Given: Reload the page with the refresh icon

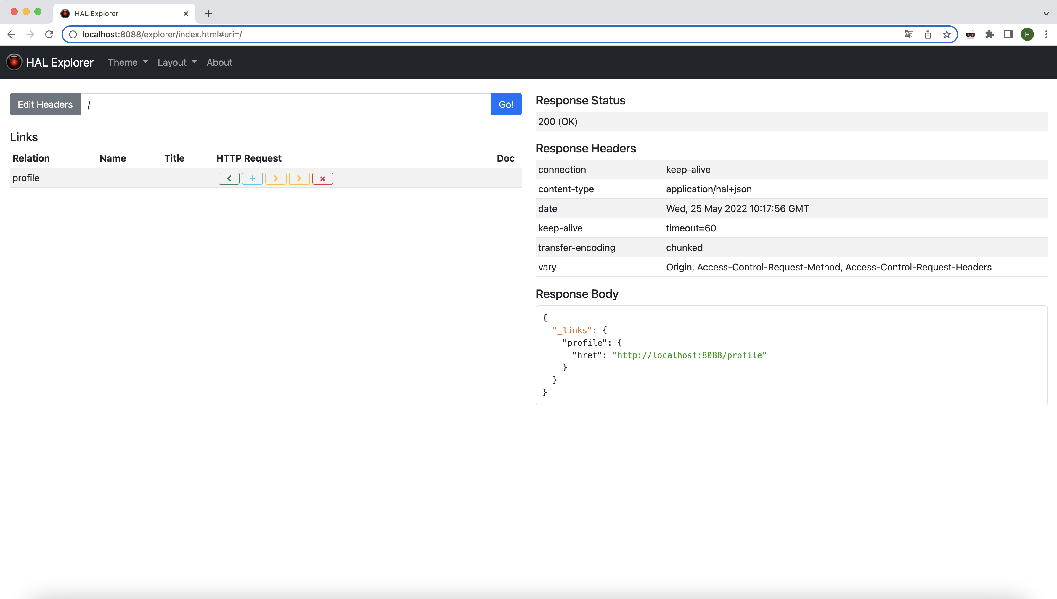Looking at the screenshot, I should [x=49, y=35].
